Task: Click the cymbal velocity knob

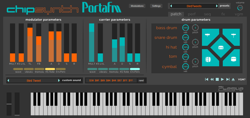Action: click(x=185, y=66)
